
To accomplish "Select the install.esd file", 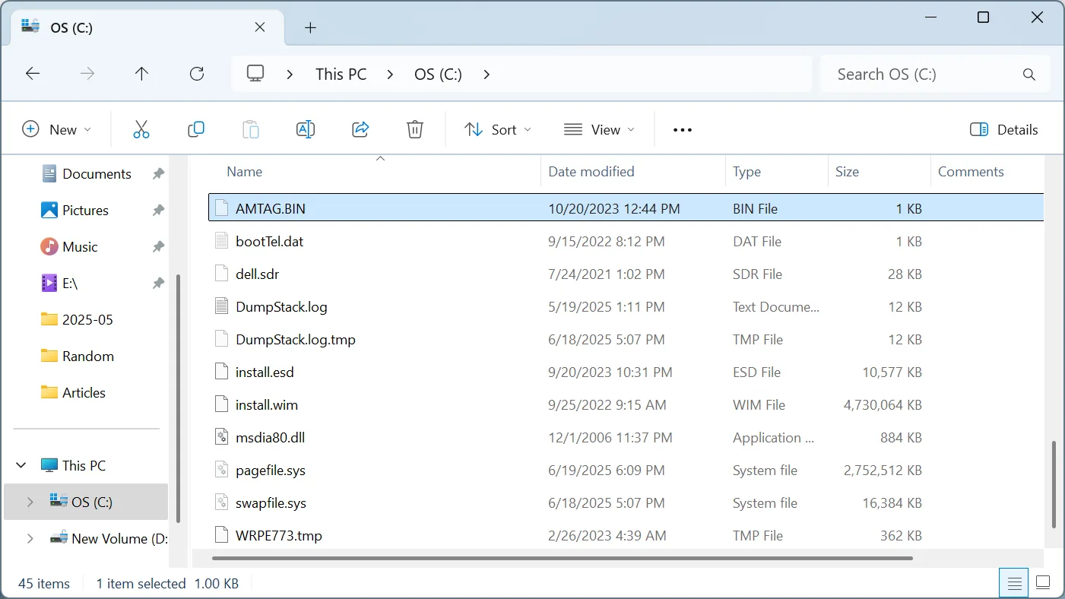I will (x=626, y=372).
